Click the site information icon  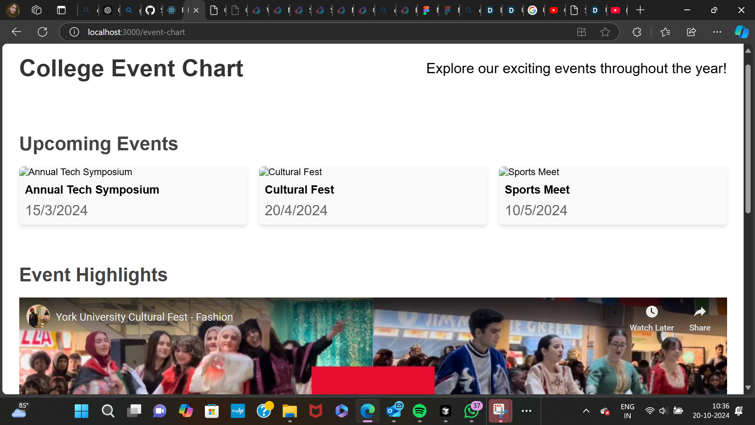(74, 32)
